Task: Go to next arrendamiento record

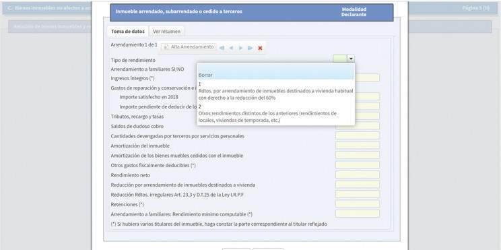Action: [240, 48]
